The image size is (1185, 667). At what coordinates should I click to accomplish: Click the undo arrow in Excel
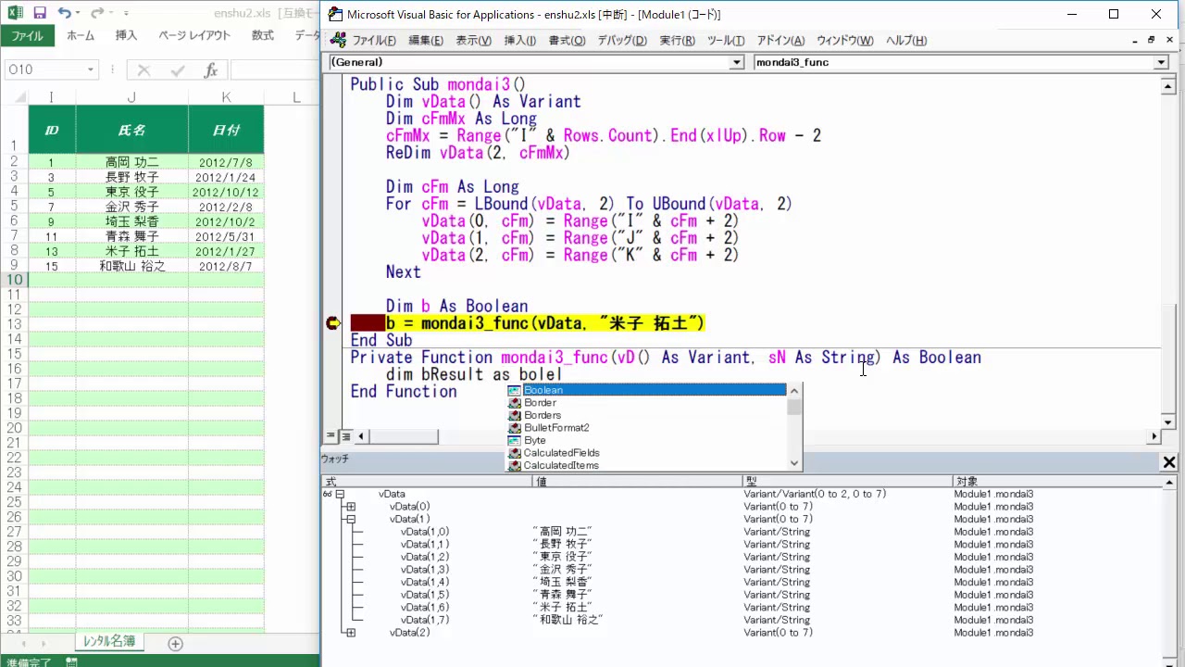[x=64, y=13]
